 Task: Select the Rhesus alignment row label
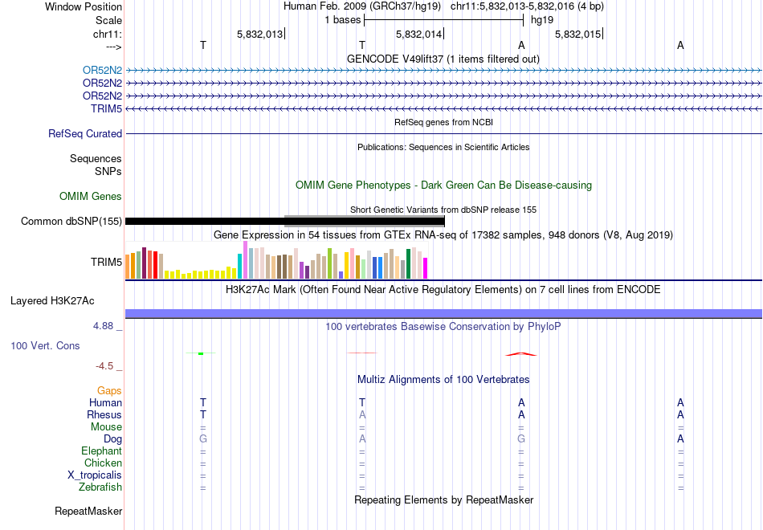coord(104,414)
